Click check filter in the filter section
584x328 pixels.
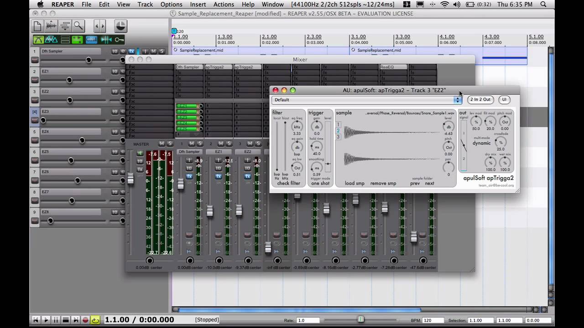click(289, 184)
